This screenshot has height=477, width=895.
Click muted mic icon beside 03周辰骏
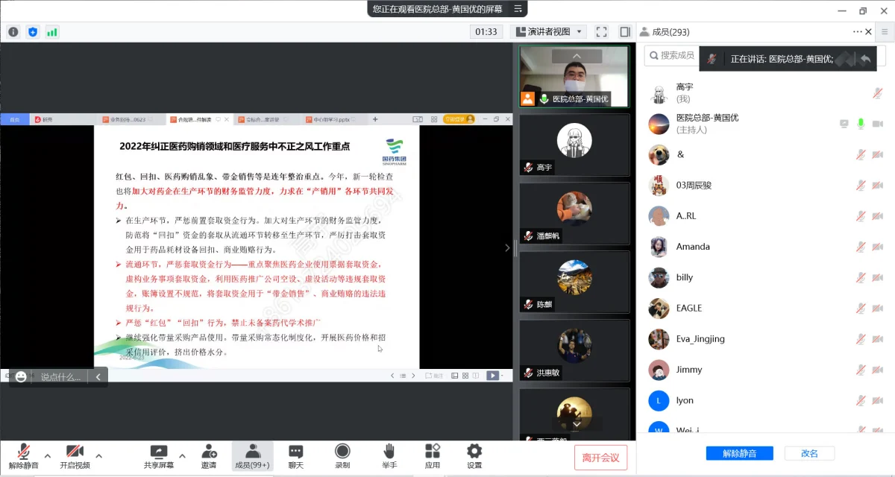861,185
